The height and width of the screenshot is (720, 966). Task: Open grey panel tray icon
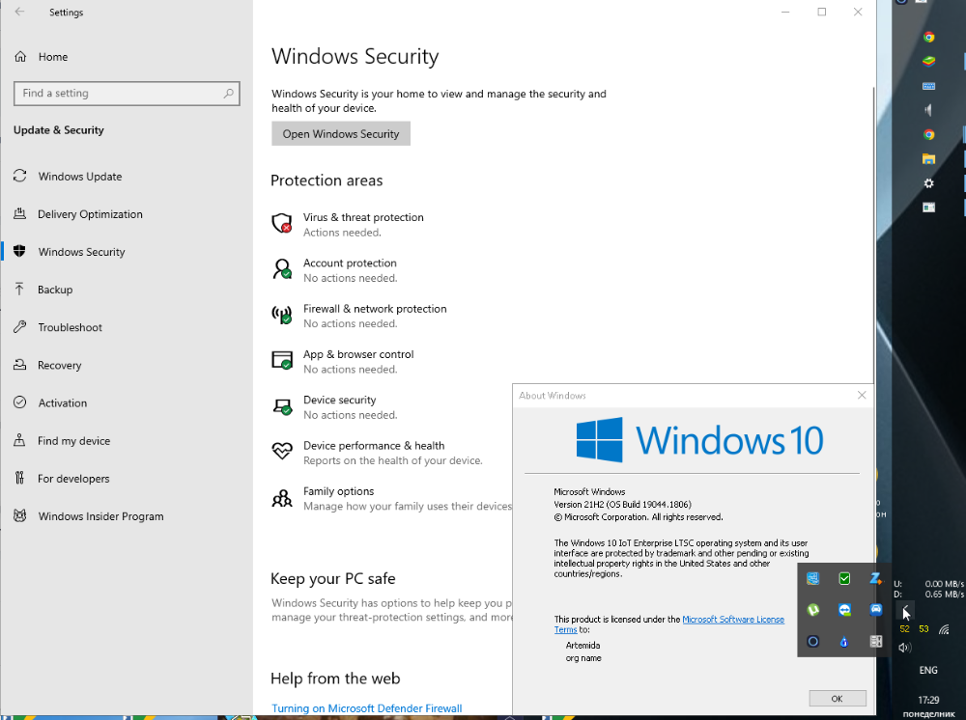(875, 641)
